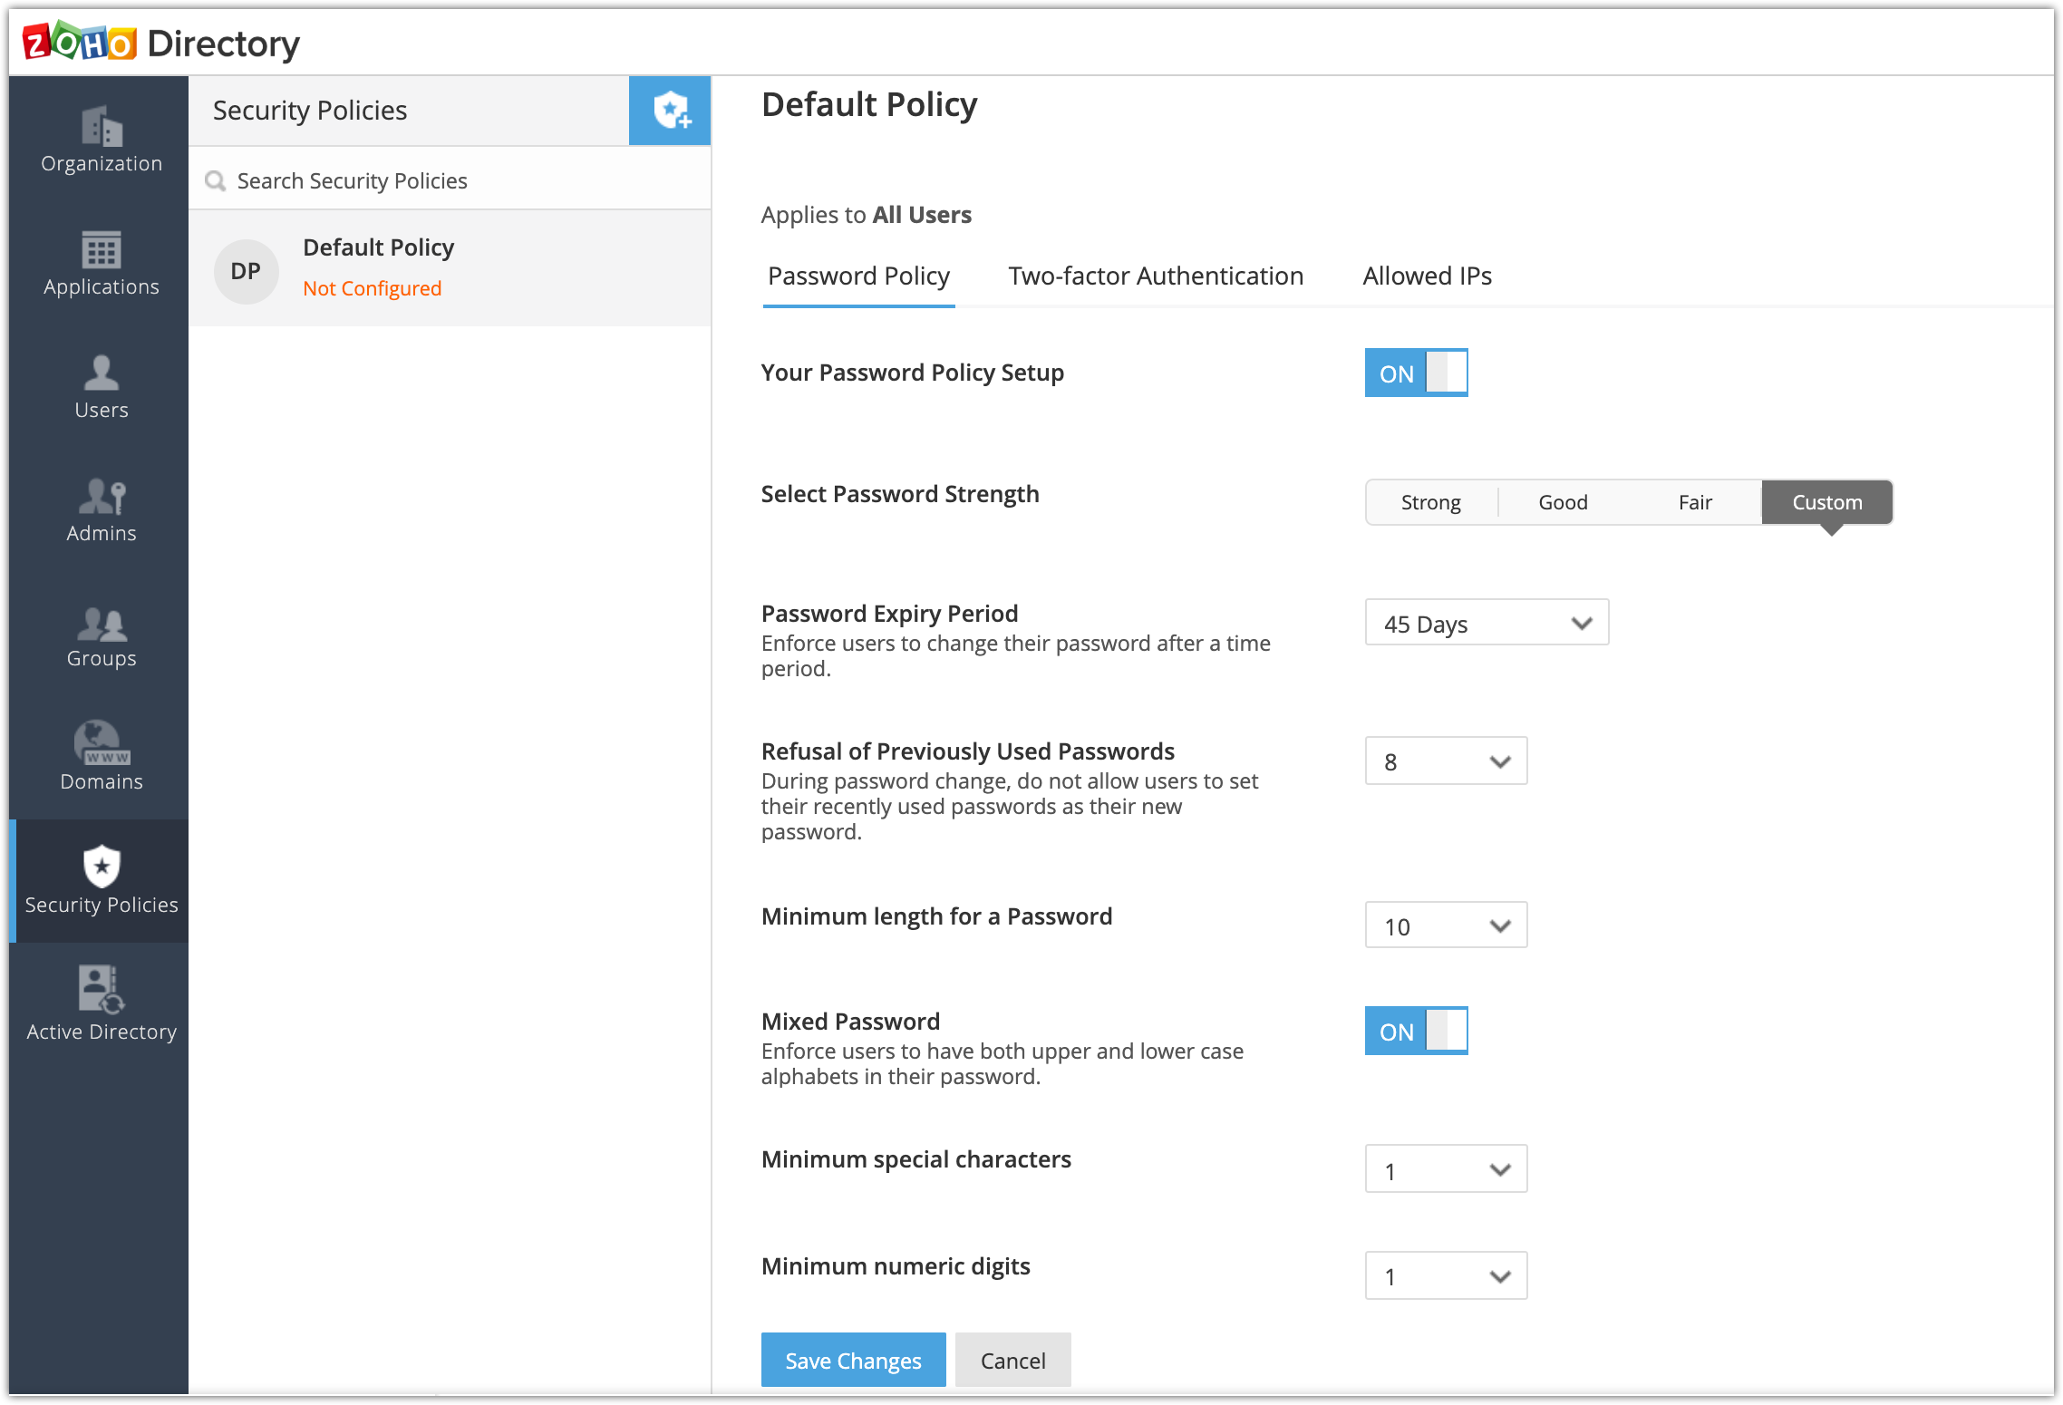The height and width of the screenshot is (1405, 2063).
Task: Select Fair password strength option
Action: click(1694, 502)
